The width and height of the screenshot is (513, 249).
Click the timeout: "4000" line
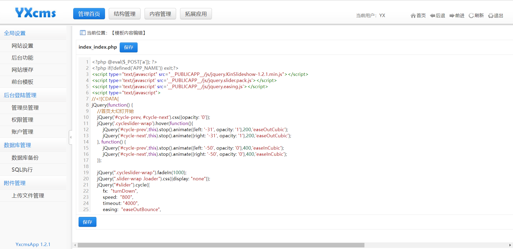121,203
